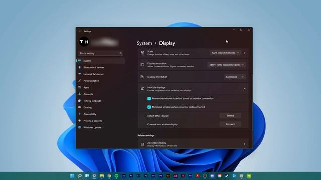Click the Detect other display label
The width and height of the screenshot is (321, 180).
point(158,116)
